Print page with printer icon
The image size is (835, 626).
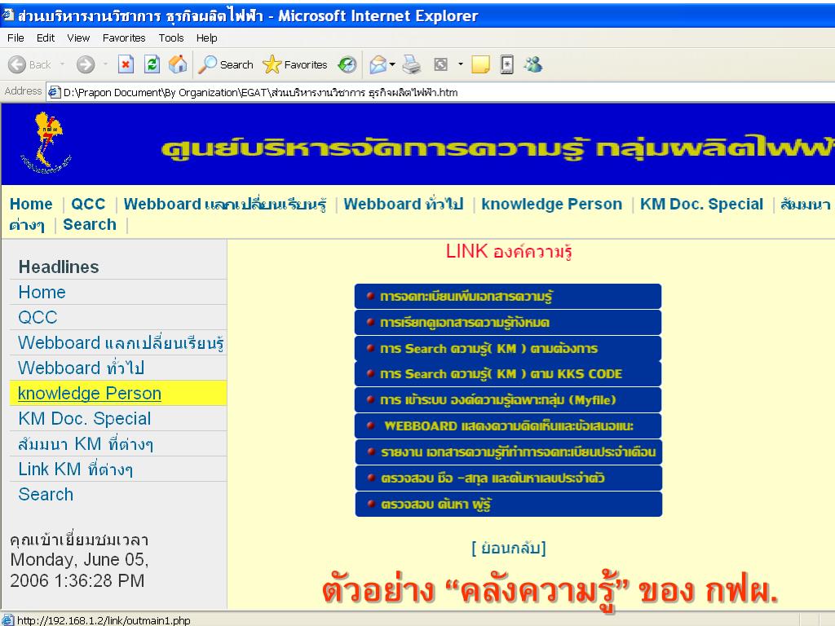(x=411, y=65)
